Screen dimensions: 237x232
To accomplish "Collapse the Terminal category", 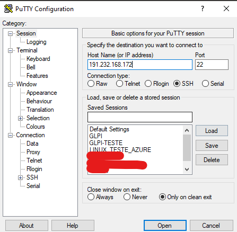I will pos(11,50).
